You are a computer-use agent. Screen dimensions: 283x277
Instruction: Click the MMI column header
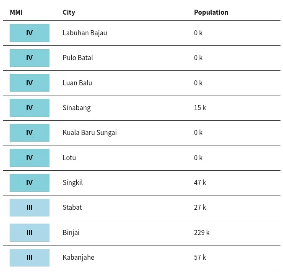coord(16,13)
